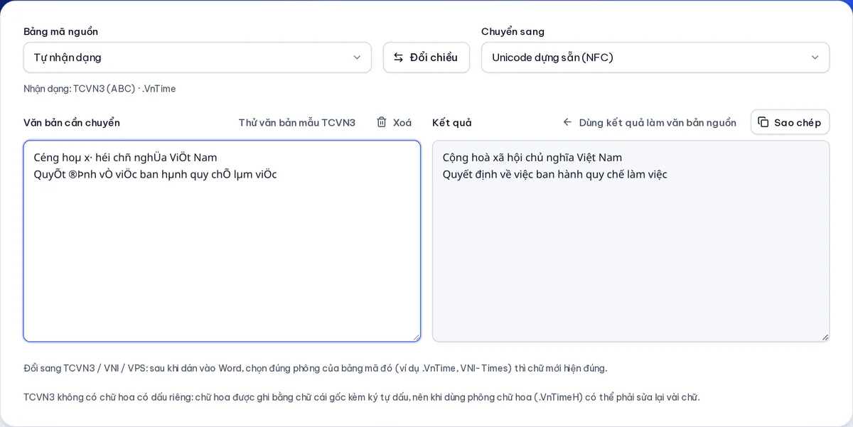The height and width of the screenshot is (427, 853).
Task: Click the Bảng mã nguồn label
Action: click(60, 31)
